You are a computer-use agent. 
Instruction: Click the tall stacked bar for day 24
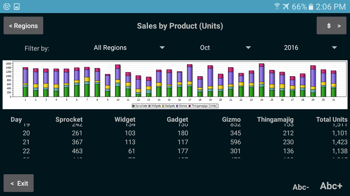pyautogui.click(x=261, y=80)
